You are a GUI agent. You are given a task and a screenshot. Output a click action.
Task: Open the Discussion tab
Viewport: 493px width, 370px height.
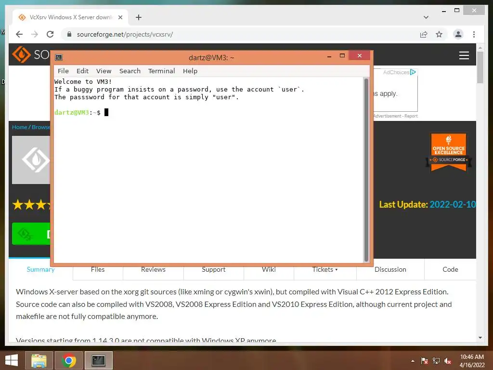point(390,269)
